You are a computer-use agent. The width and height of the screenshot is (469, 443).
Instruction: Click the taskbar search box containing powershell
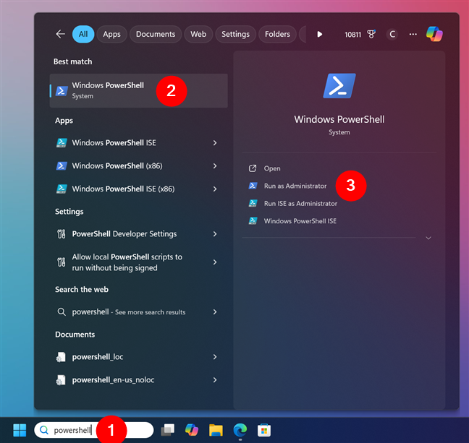94,430
